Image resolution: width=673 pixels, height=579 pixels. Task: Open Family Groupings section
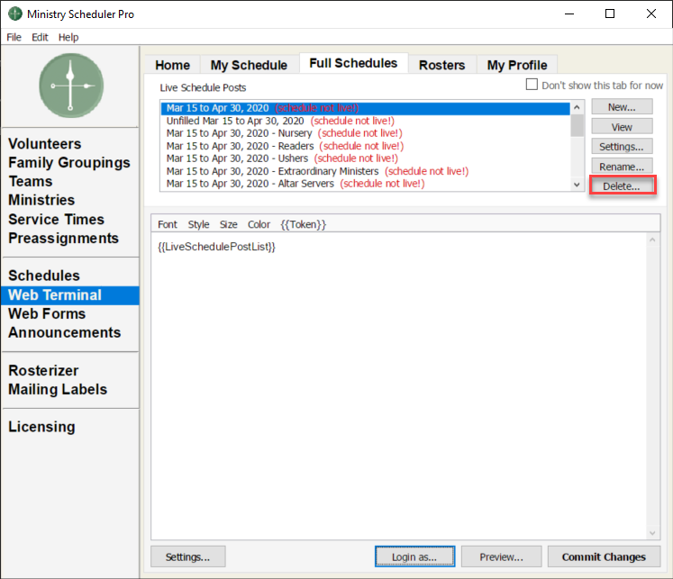(69, 163)
